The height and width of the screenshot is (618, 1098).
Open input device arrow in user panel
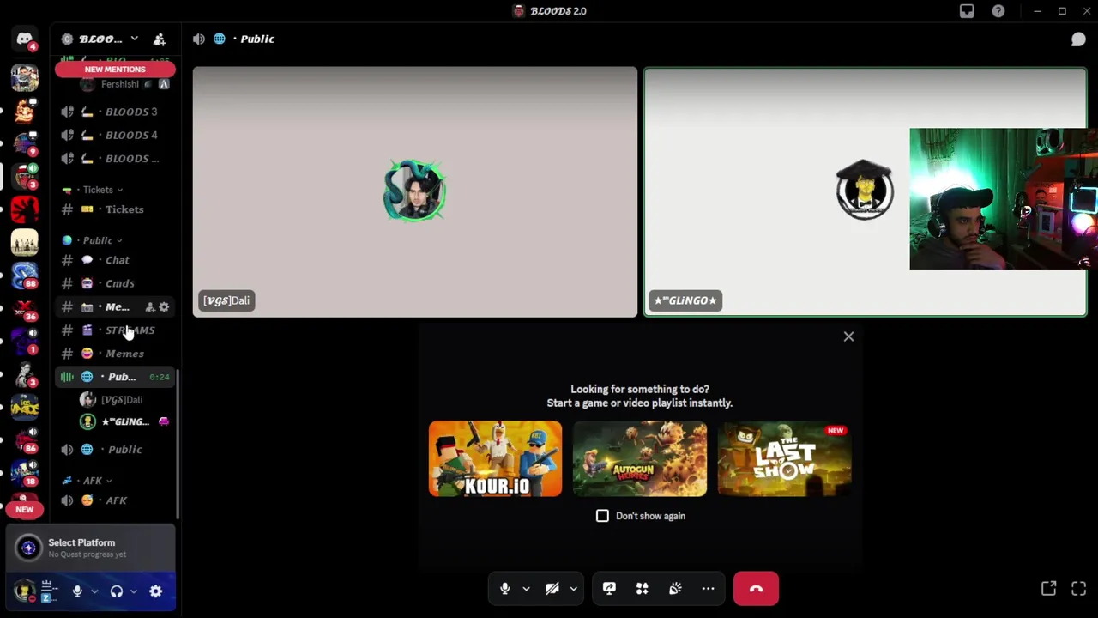94,591
